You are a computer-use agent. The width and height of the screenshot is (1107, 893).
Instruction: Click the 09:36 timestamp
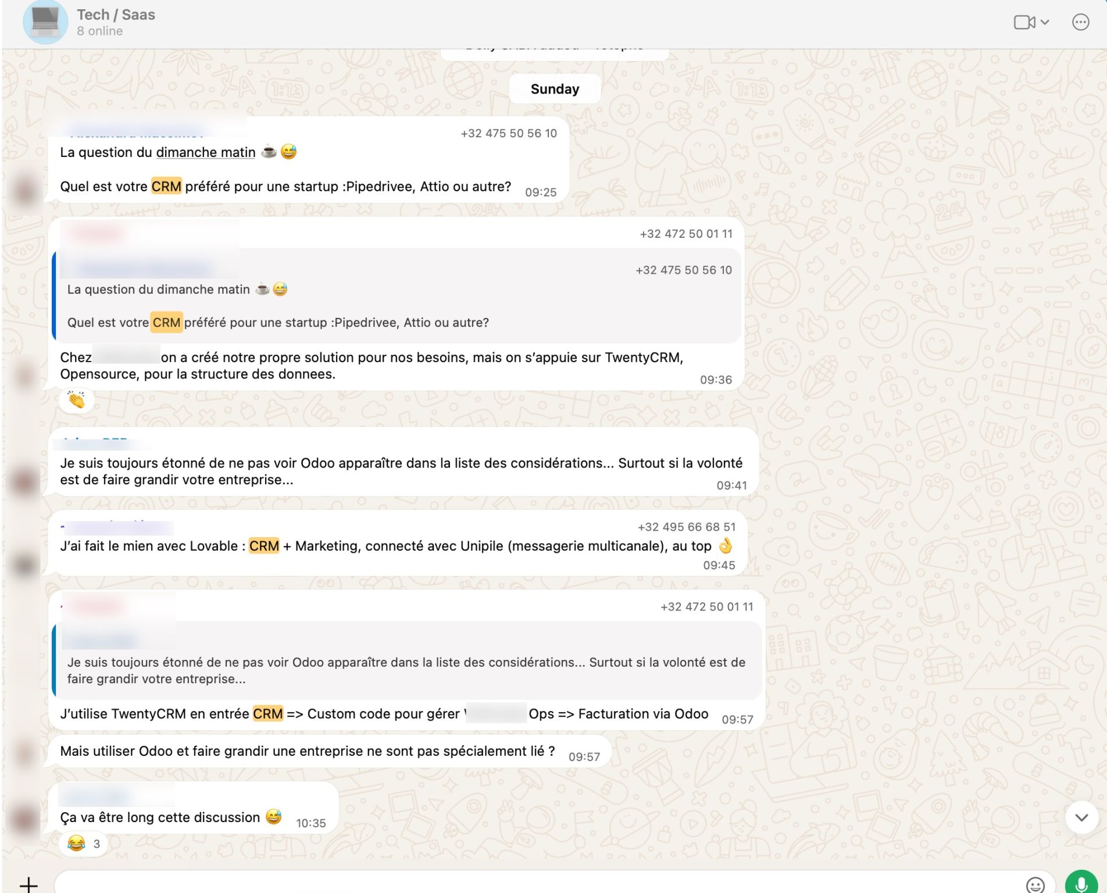716,380
